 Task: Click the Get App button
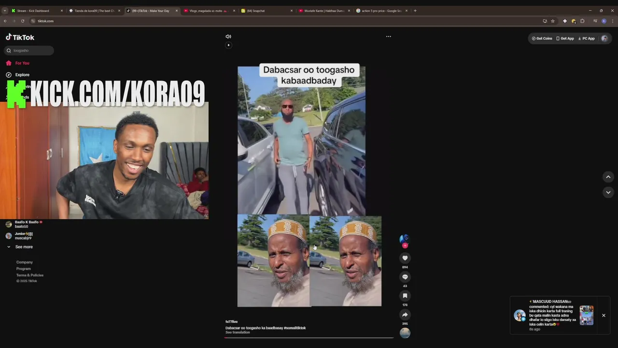coord(565,38)
